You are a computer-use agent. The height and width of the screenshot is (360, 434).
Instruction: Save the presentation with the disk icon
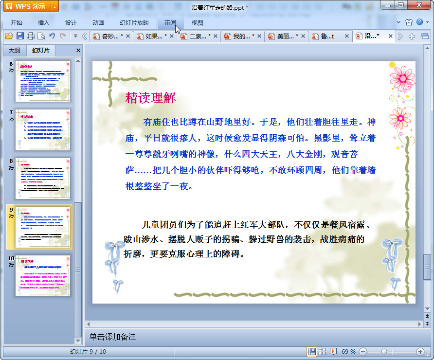[20, 36]
